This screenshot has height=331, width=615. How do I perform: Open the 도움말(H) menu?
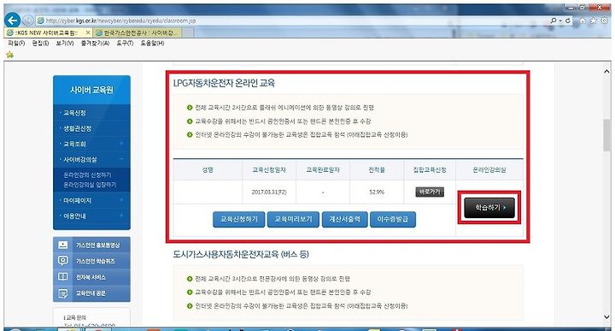coord(152,43)
